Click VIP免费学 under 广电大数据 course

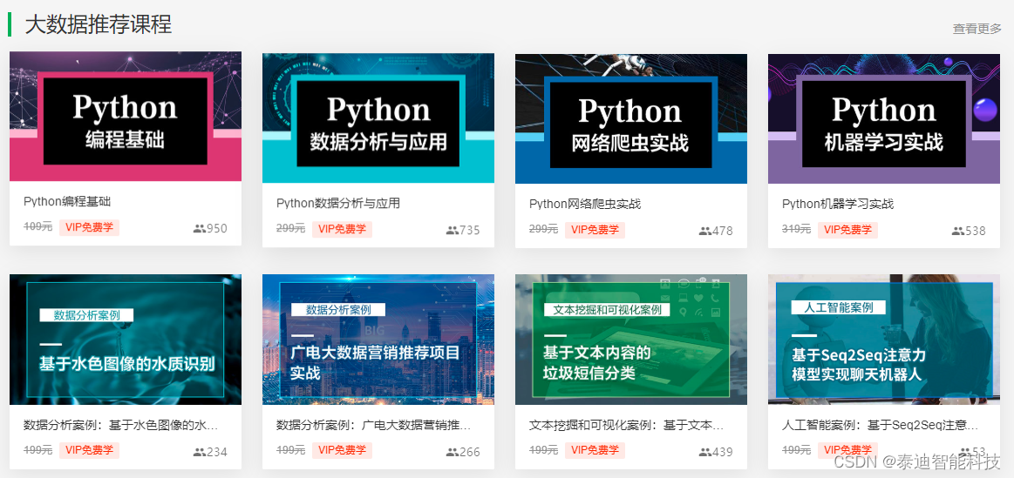(342, 450)
